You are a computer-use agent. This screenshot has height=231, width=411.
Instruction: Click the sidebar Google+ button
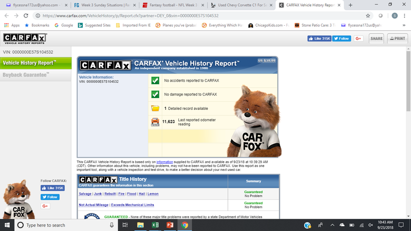pos(45,206)
